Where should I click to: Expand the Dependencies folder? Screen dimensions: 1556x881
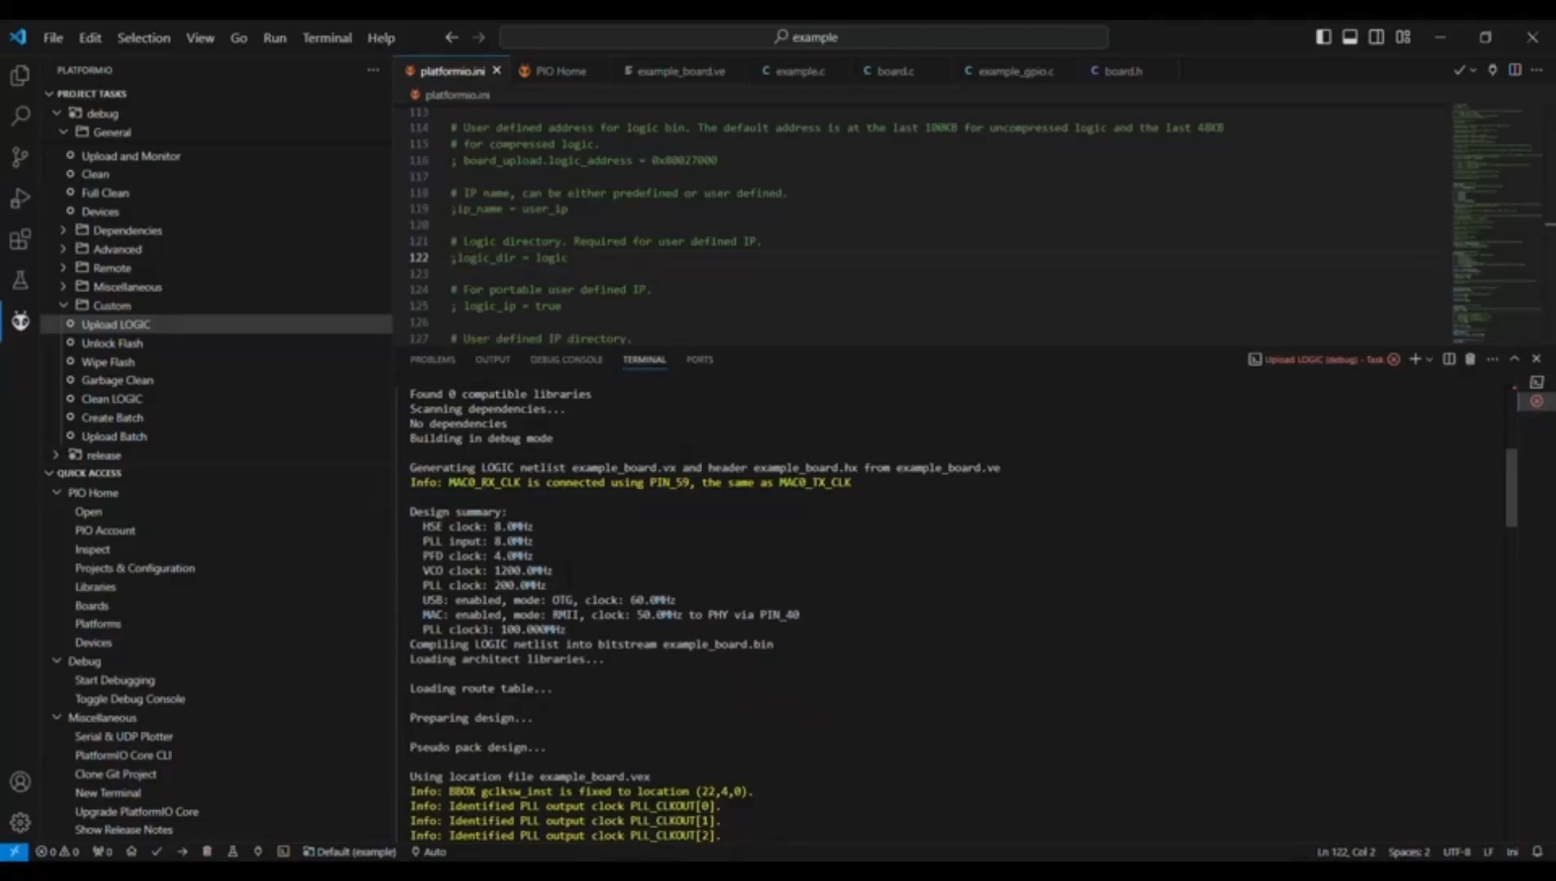(64, 230)
